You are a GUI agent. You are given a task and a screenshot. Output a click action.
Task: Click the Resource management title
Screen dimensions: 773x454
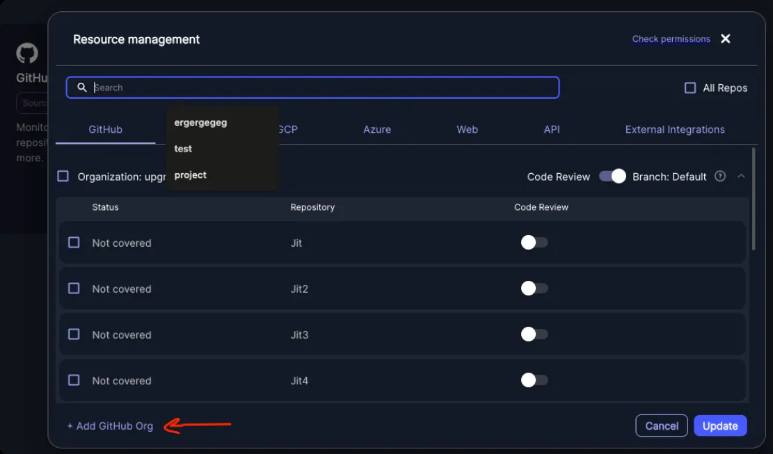(x=136, y=40)
